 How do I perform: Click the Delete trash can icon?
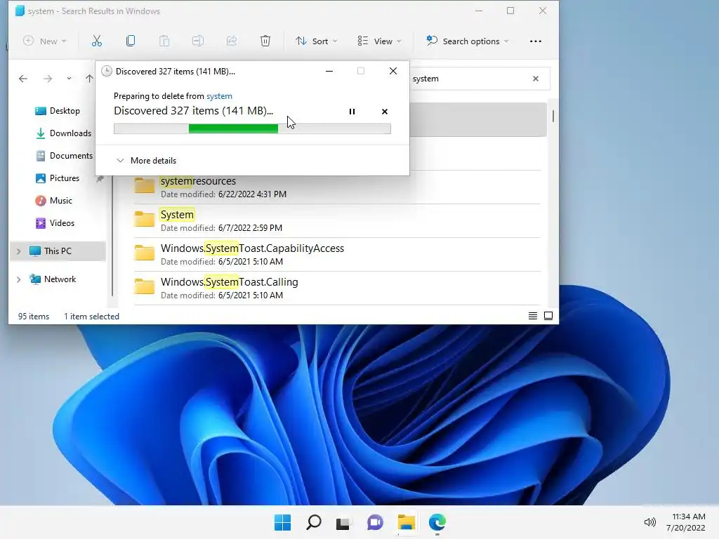(x=265, y=41)
